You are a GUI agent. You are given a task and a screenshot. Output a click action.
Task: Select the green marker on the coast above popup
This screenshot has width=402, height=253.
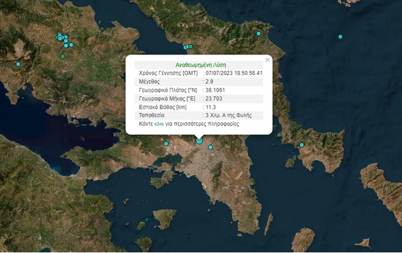pyautogui.click(x=190, y=47)
